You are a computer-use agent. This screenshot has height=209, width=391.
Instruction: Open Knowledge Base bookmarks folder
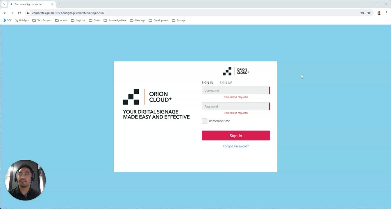[115, 20]
